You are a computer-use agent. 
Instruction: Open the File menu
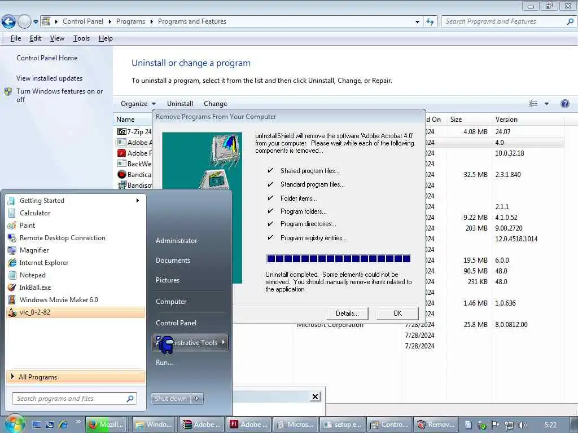[x=15, y=38]
